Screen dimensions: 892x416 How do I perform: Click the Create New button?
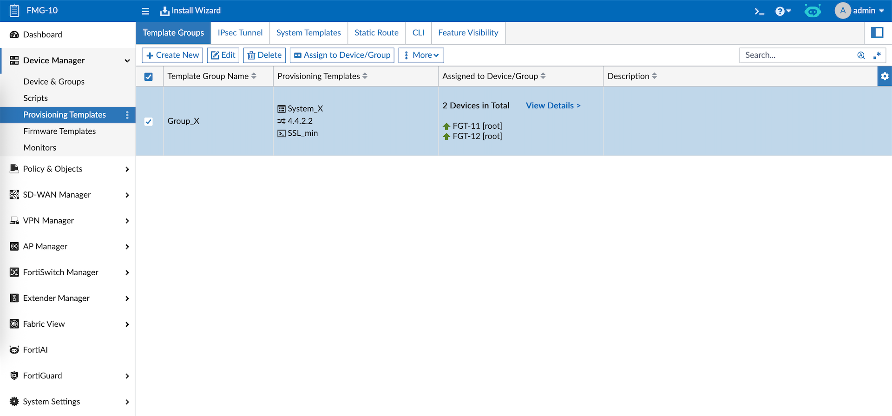[172, 55]
